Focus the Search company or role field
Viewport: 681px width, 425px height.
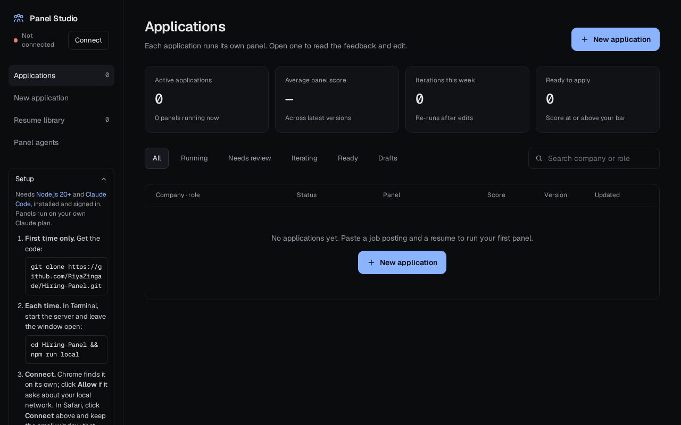point(594,158)
